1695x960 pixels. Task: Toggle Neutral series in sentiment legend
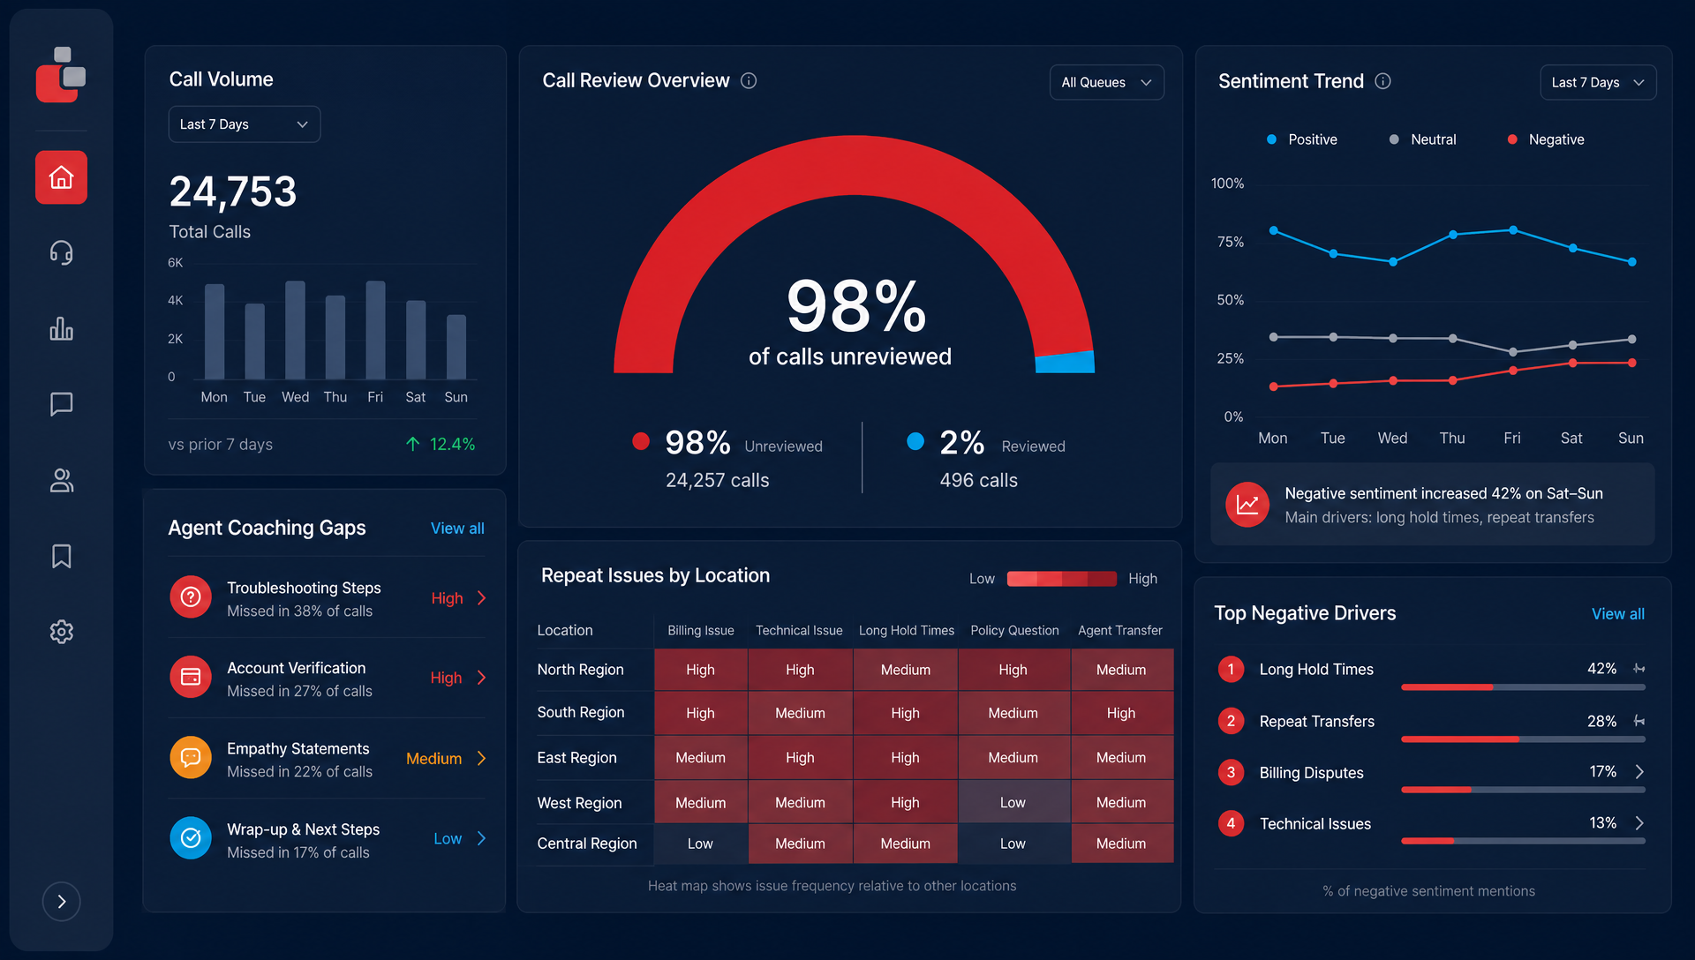(x=1422, y=139)
